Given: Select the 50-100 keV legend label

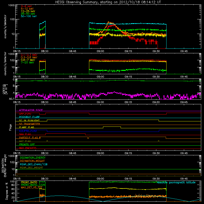Looking at the screenshot, I should [29, 16].
